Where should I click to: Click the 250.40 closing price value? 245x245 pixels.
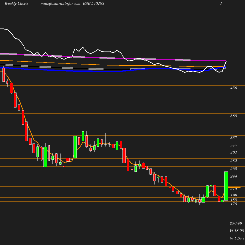tap(236, 223)
